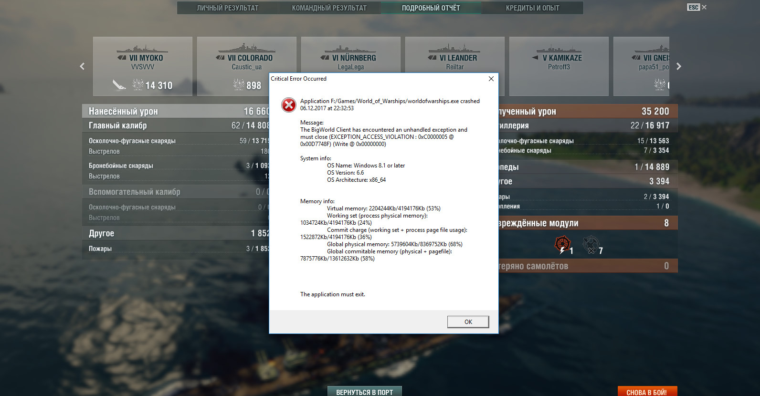Click the OS Version: 6.6 line

[345, 173]
